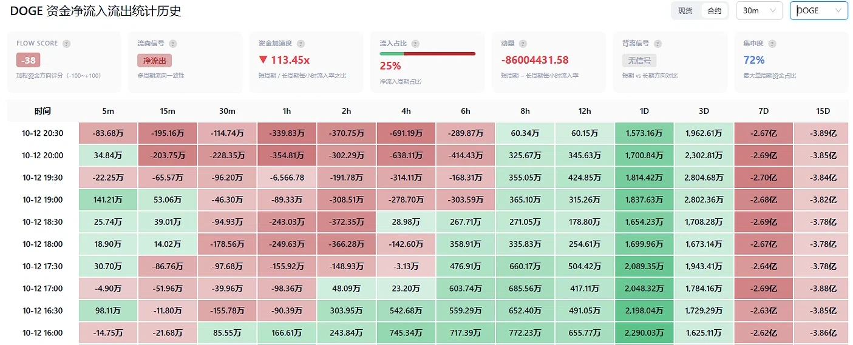This screenshot has width=853, height=345.
Task: Click the -3.13万 cell
Action: [406, 266]
